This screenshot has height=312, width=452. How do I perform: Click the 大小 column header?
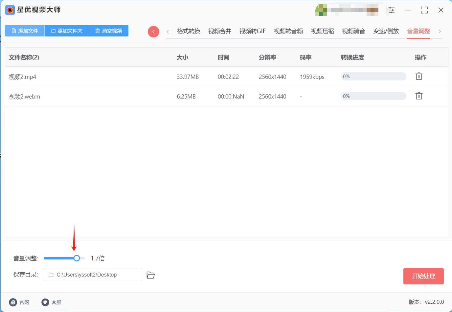[x=182, y=57]
